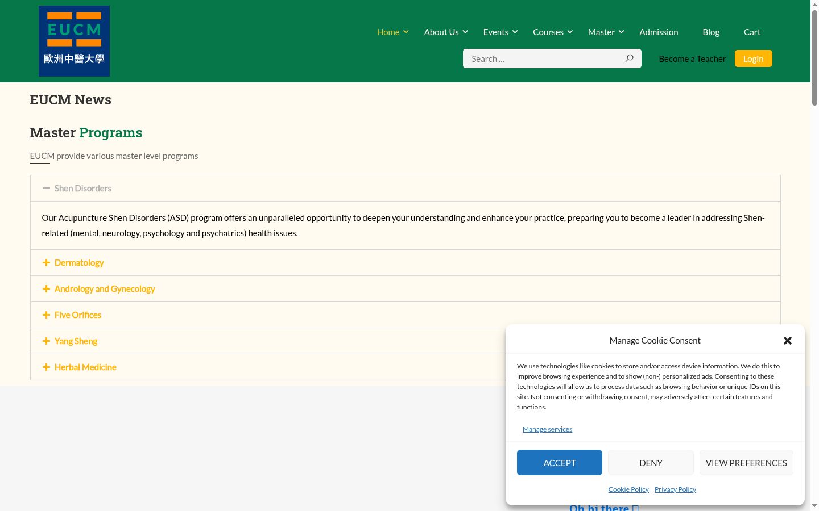Click the page vertical scrollbar thumb
Viewport: 819px width, 511px height.
click(814, 57)
